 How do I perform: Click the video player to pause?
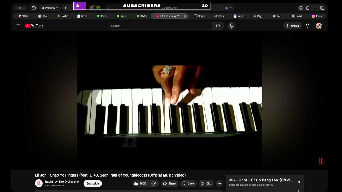tap(169, 100)
